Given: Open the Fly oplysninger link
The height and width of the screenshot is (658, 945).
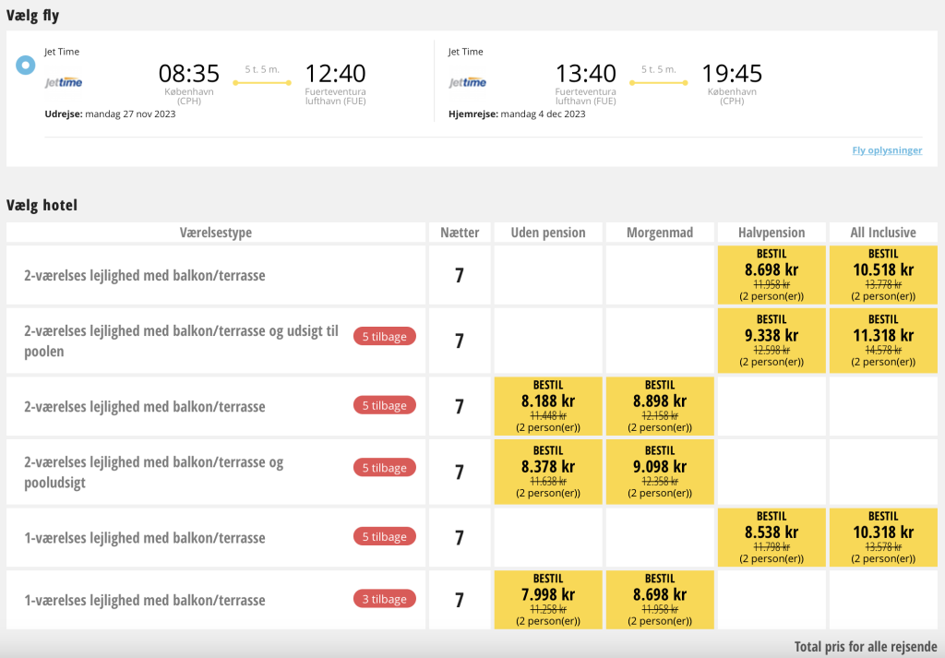Looking at the screenshot, I should (x=887, y=150).
